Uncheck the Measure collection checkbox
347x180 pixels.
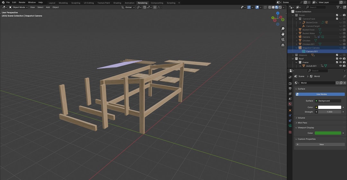[337, 55]
